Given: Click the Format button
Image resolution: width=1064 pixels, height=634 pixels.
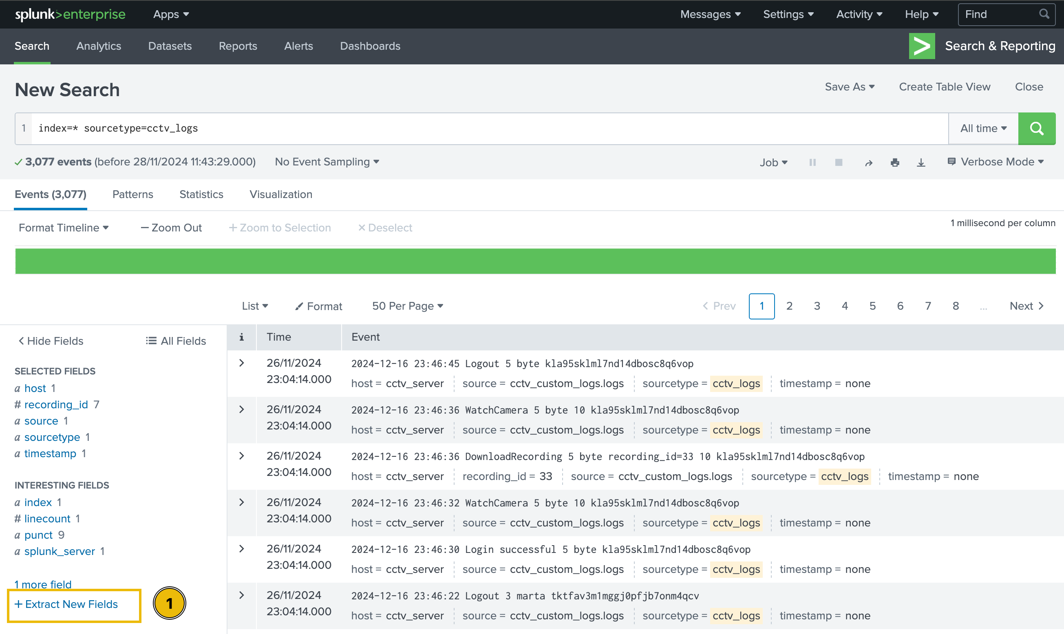Looking at the screenshot, I should pyautogui.click(x=319, y=306).
